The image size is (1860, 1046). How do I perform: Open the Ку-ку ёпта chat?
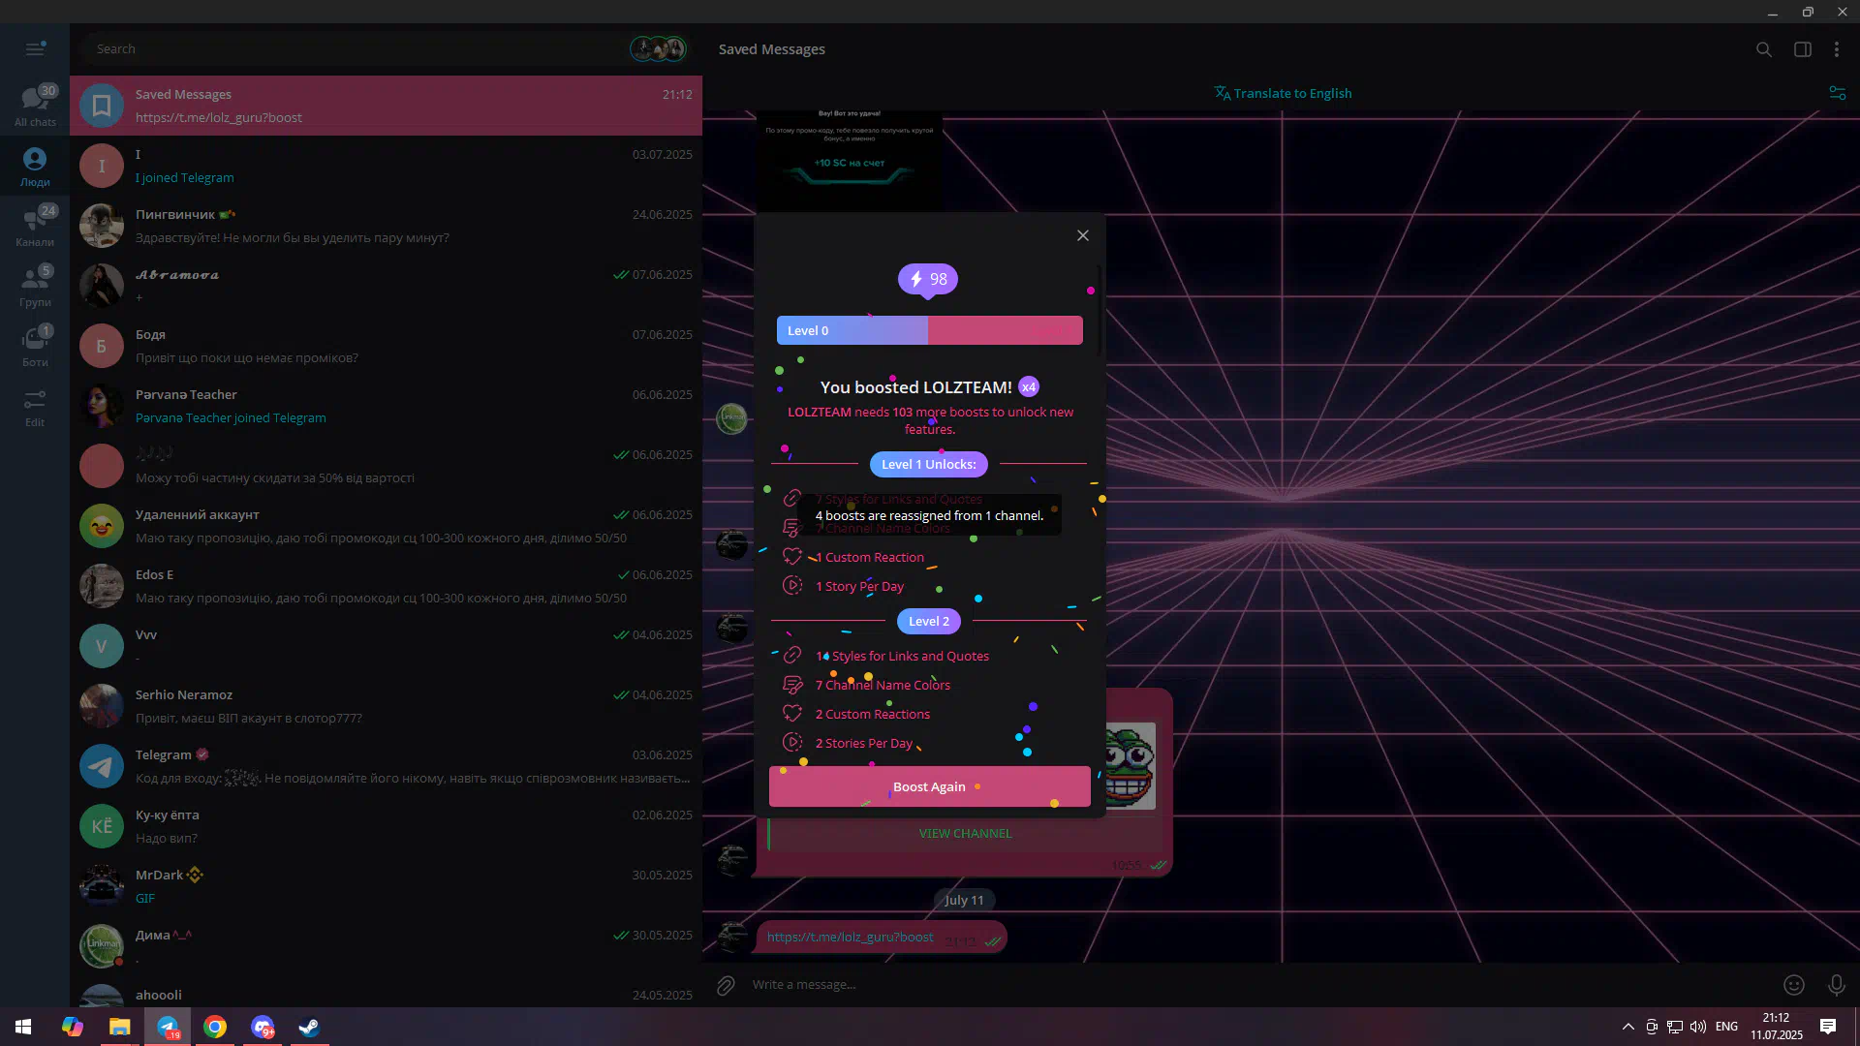click(x=387, y=826)
